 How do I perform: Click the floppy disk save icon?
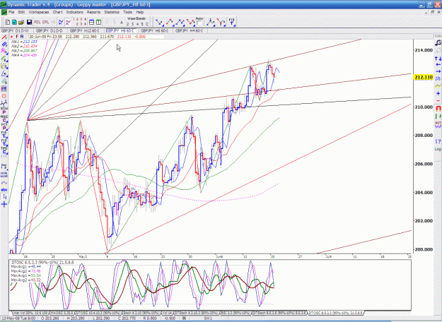pyautogui.click(x=29, y=22)
